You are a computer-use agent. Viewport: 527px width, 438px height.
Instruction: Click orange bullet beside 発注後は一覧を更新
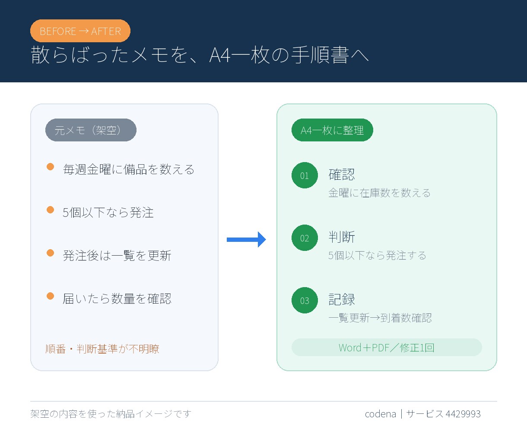coord(51,253)
